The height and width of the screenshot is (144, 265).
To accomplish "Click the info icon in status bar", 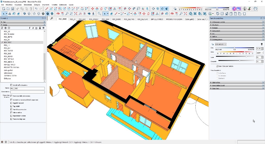I will (6, 142).
